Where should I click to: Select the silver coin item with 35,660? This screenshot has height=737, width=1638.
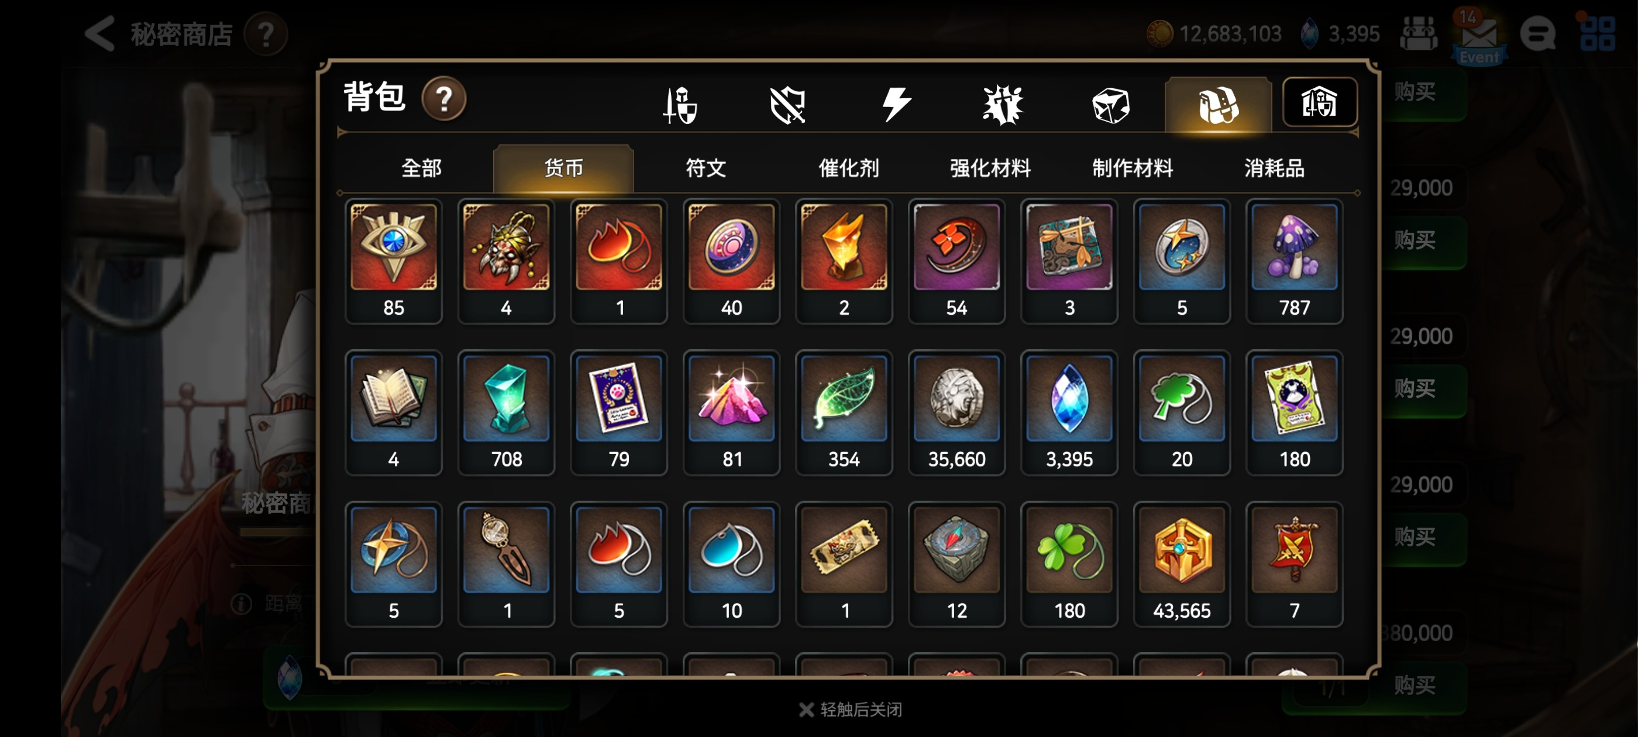pyautogui.click(x=956, y=413)
